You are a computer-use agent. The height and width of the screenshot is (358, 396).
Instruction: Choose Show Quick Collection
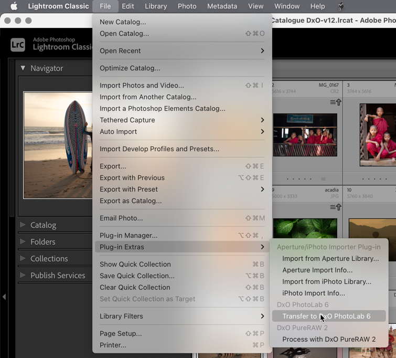coord(182,264)
